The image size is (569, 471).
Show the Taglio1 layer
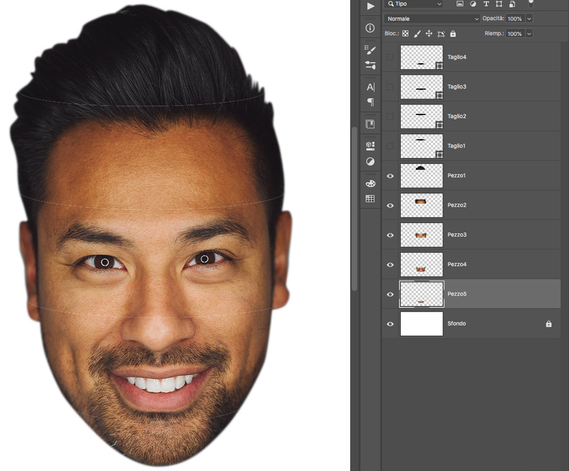coord(390,146)
